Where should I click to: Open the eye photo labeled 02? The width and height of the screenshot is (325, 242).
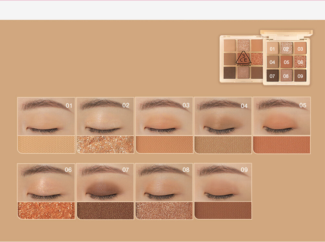coord(105,116)
